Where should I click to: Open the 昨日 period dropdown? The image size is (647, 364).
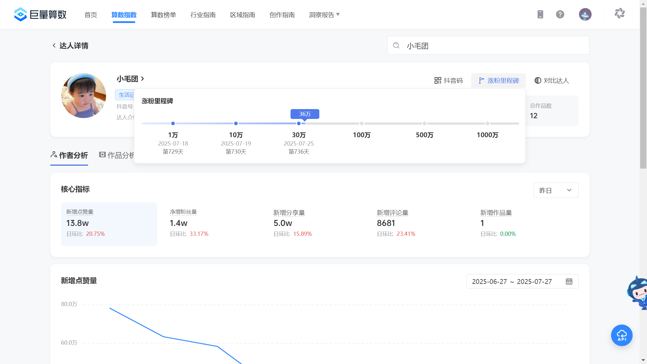coord(556,190)
